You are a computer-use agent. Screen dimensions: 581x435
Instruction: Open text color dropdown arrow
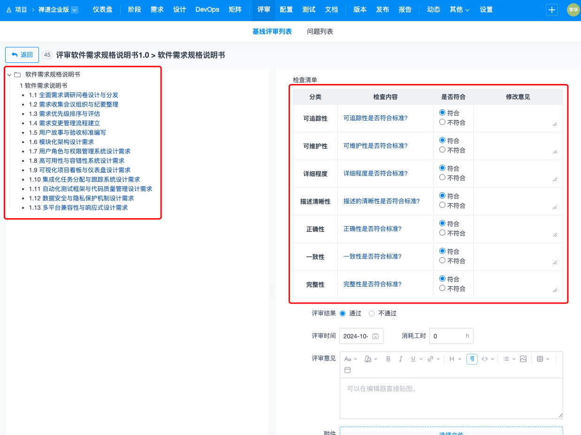375,359
